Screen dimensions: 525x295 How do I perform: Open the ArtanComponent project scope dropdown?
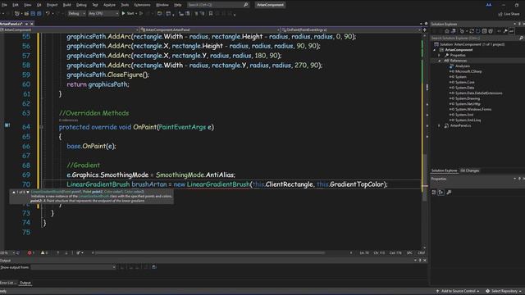(x=69, y=29)
